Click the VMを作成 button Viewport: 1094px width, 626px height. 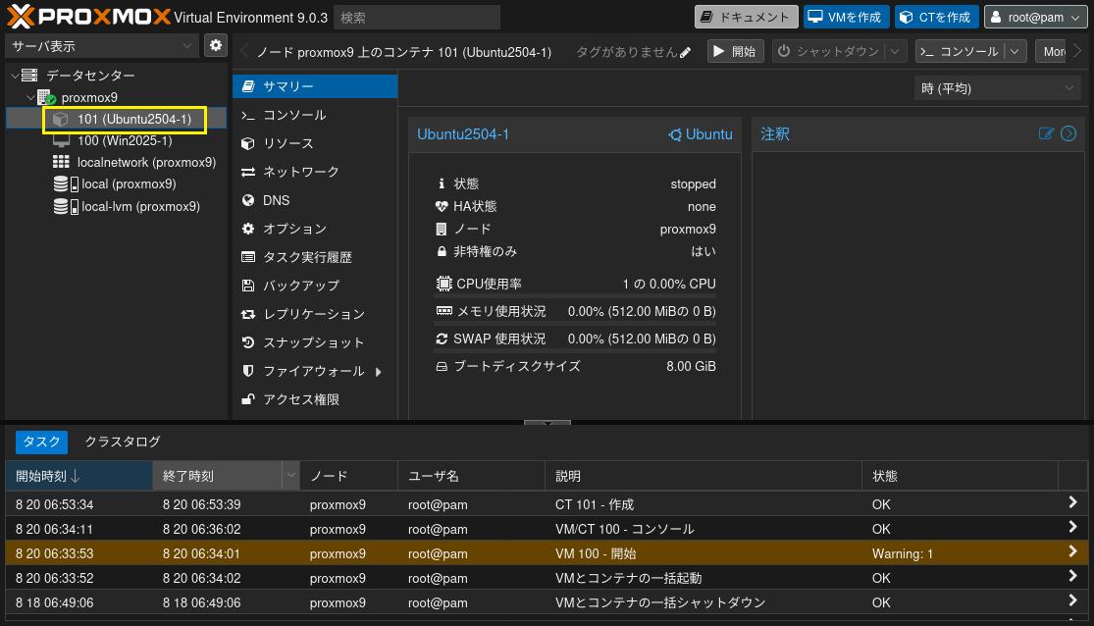[847, 17]
